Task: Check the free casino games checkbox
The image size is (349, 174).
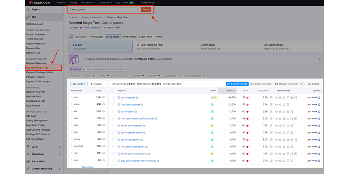Action: coord(114,104)
